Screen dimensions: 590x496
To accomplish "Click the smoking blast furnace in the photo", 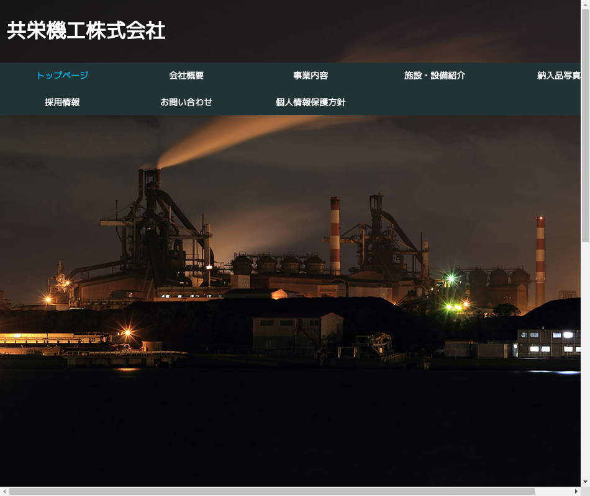I will click(152, 229).
